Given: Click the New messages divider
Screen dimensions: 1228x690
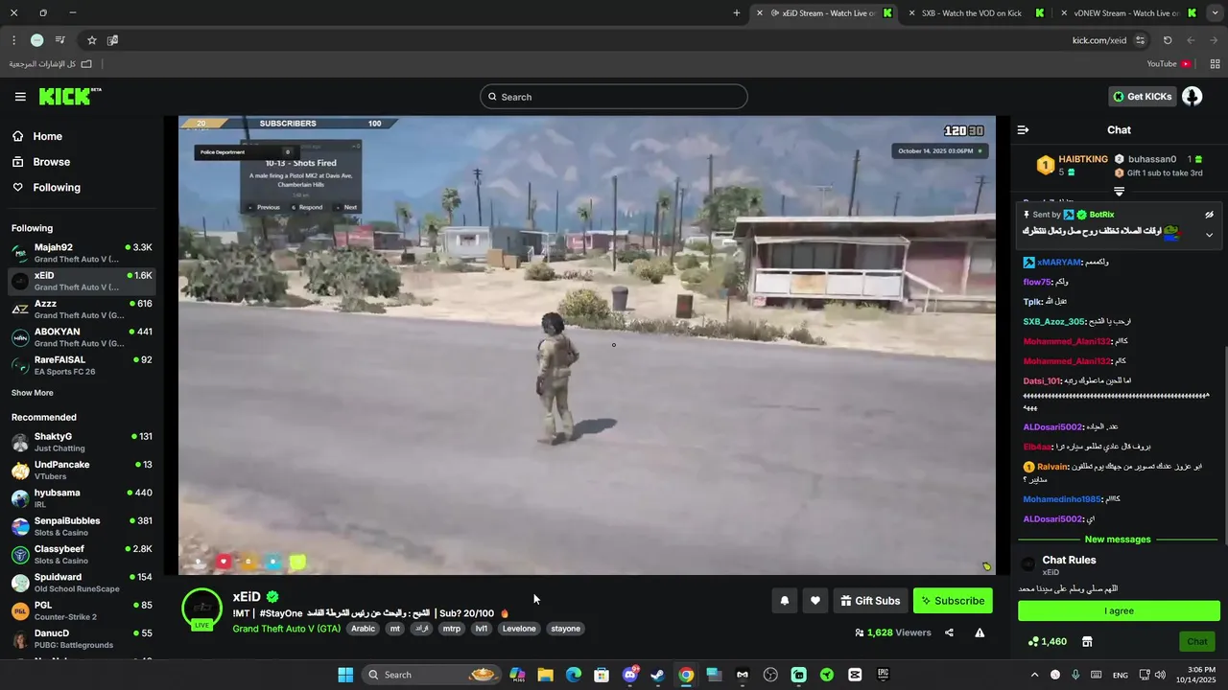Looking at the screenshot, I should [1118, 540].
